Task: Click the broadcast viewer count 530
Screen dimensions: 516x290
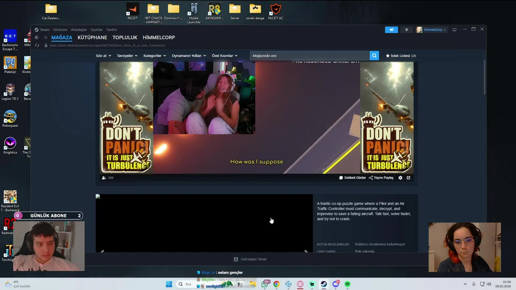Action: (108, 178)
